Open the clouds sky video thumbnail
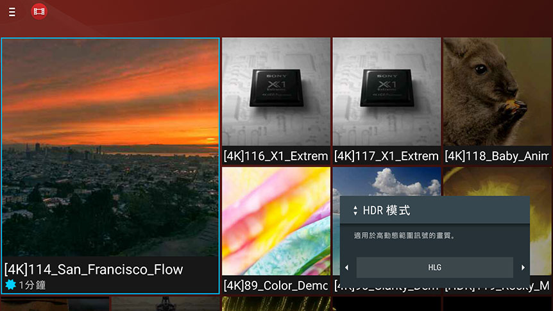 pos(387,181)
